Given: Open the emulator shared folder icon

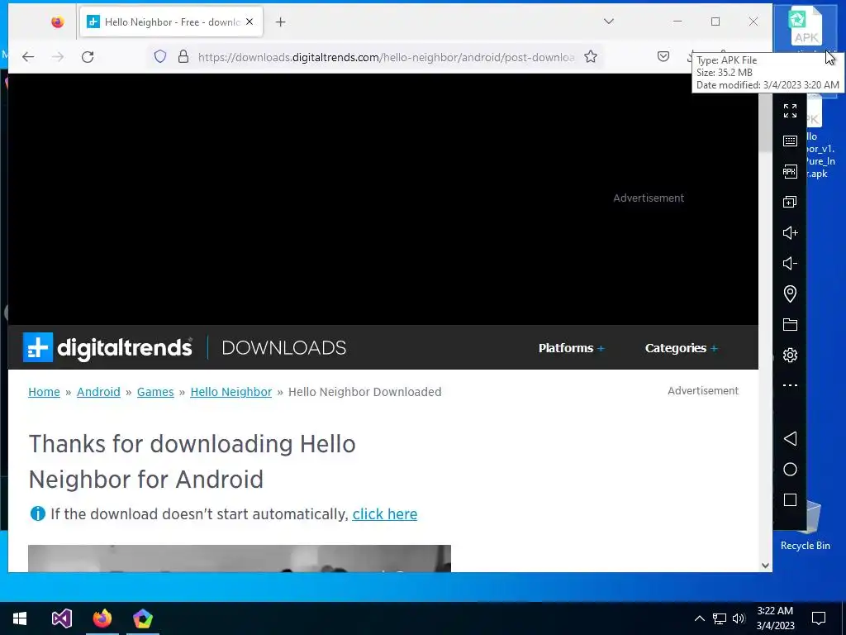Looking at the screenshot, I should coord(790,324).
